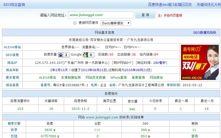Screen dimensions: 221x138
Task: Click 查询 link in the 搜狗 column
Action: (195, 136)
